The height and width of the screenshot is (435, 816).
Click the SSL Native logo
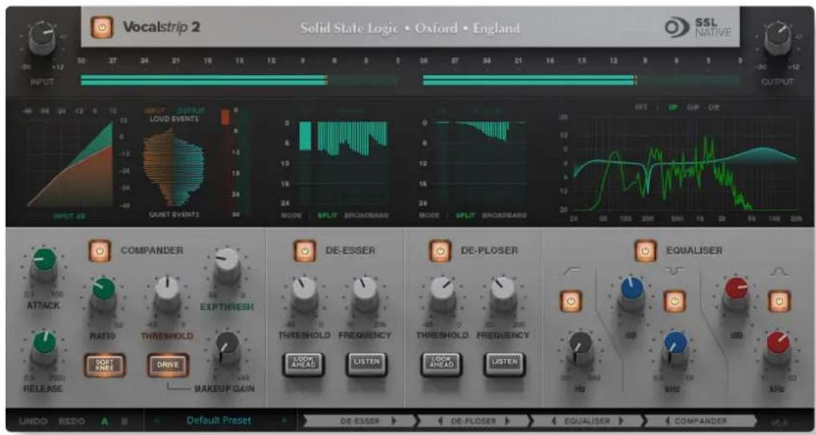[x=697, y=28]
